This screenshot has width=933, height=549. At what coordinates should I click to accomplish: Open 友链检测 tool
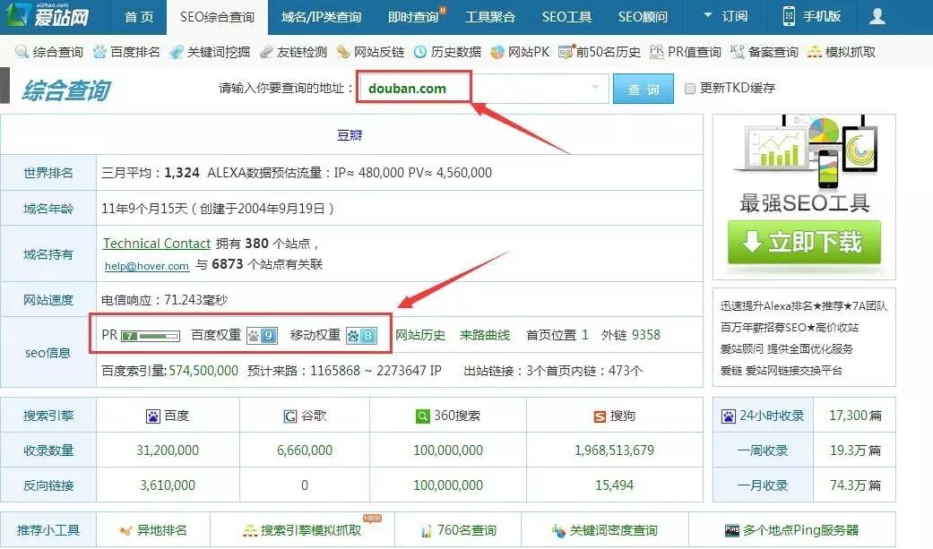(293, 52)
